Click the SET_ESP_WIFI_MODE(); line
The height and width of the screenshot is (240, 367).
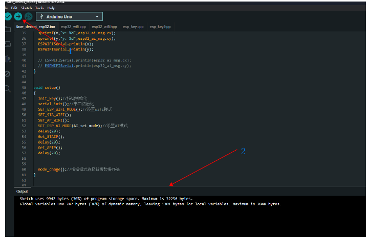[75, 109]
